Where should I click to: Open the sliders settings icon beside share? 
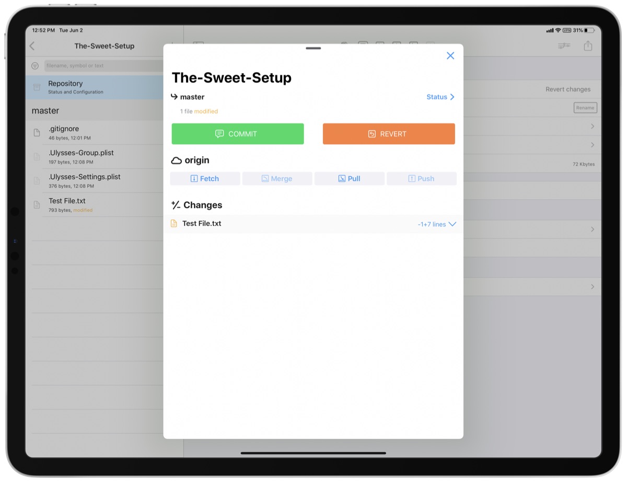[x=564, y=46]
